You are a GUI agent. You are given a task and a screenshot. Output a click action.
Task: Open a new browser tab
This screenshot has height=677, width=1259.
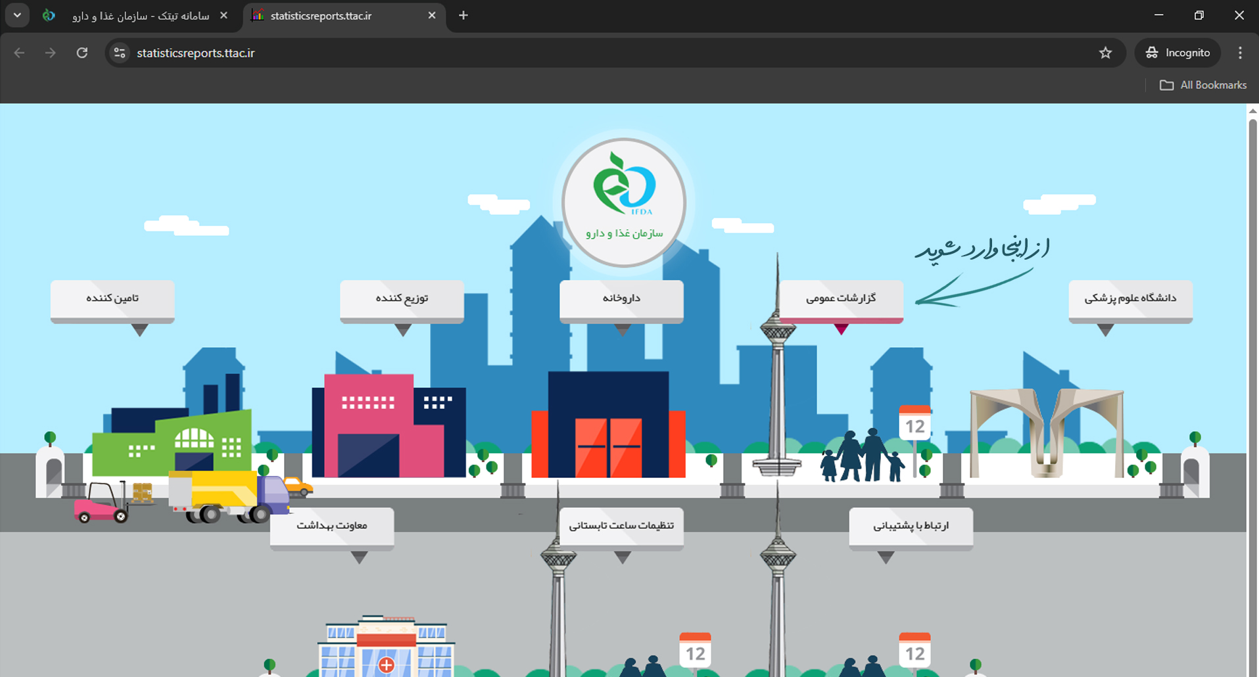click(463, 16)
